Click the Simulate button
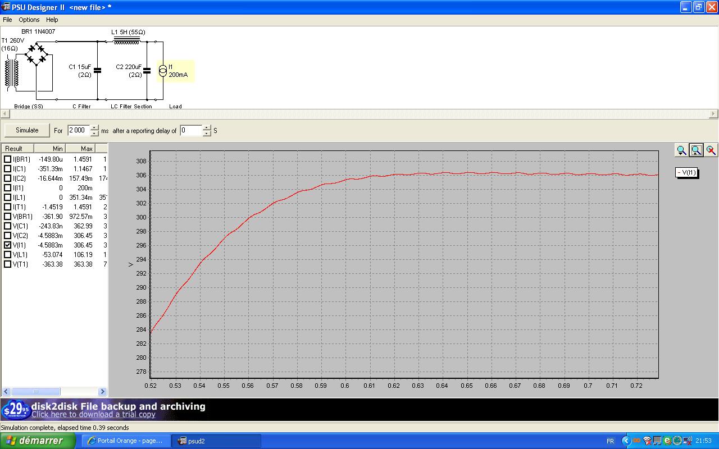 [x=27, y=130]
